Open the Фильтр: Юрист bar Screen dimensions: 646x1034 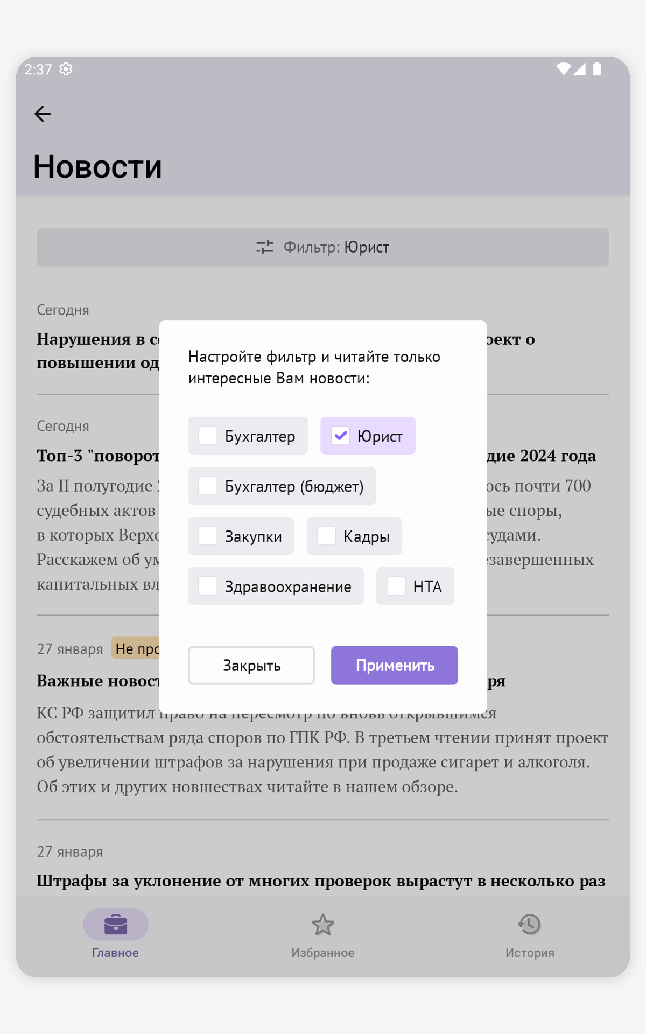point(323,247)
